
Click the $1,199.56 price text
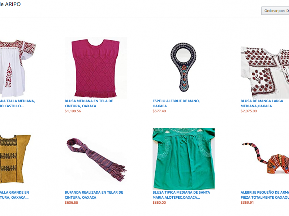click(73, 111)
